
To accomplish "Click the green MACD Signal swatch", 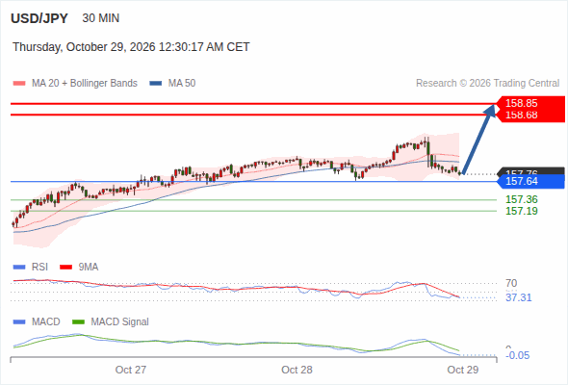I will 79,322.
